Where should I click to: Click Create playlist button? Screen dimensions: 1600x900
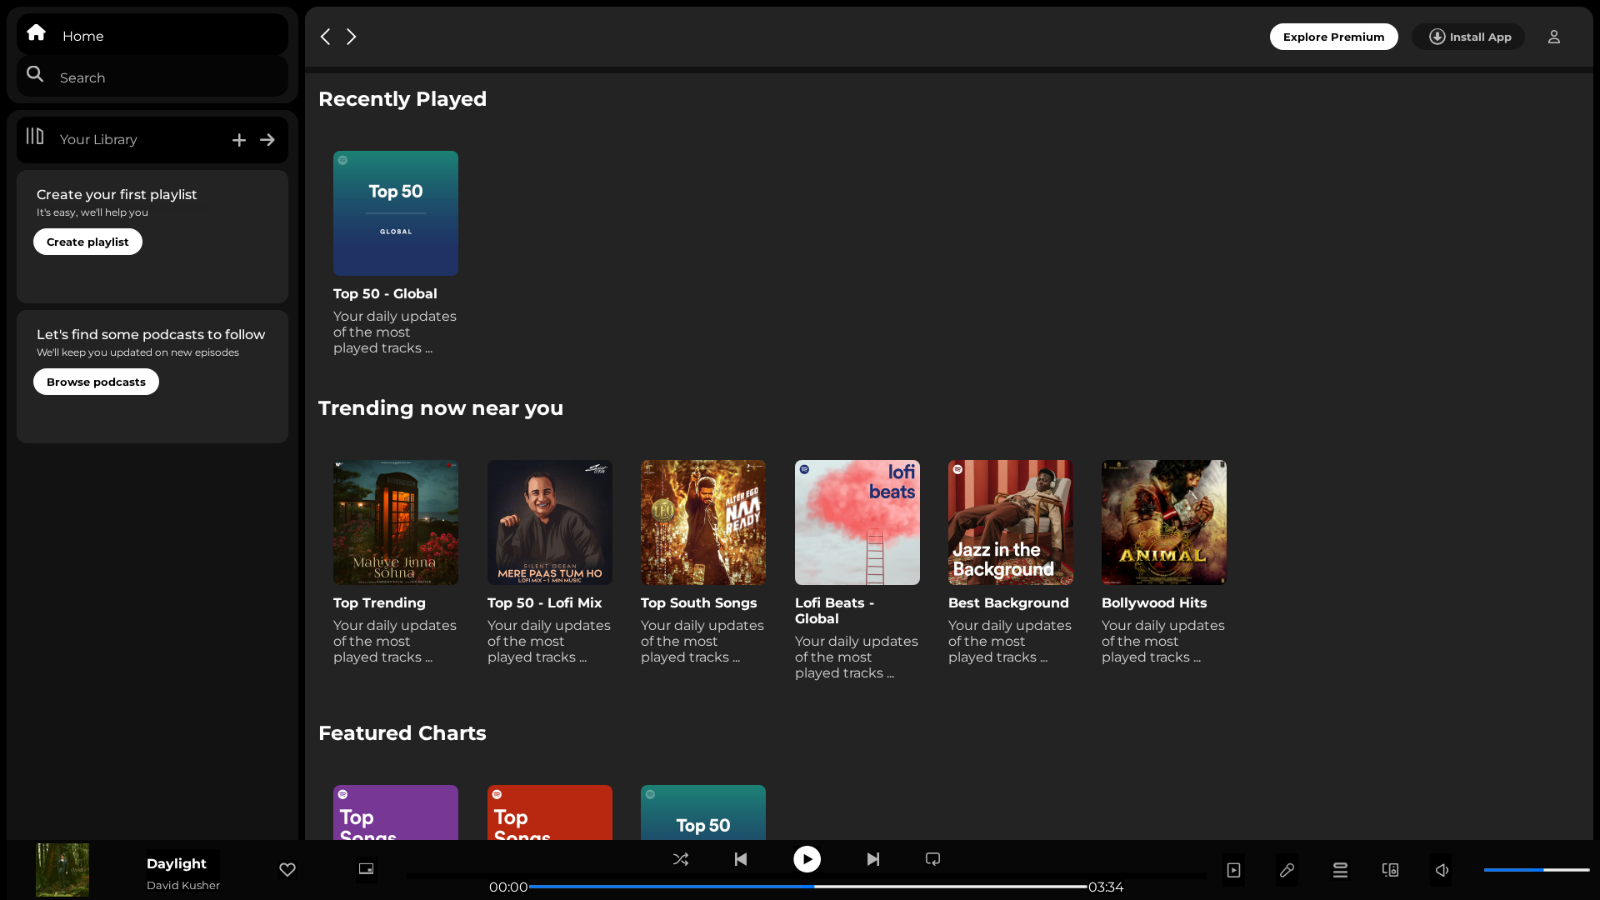[87, 242]
